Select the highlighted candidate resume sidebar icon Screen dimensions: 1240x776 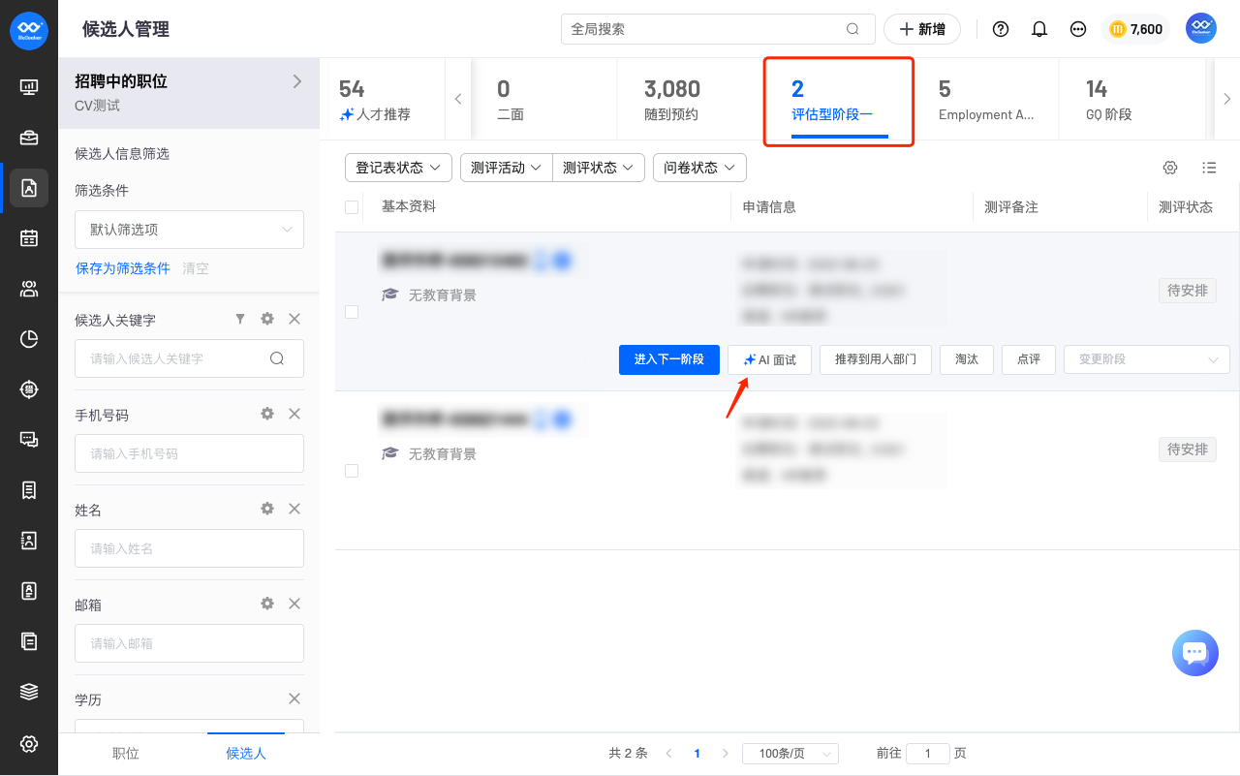[29, 188]
